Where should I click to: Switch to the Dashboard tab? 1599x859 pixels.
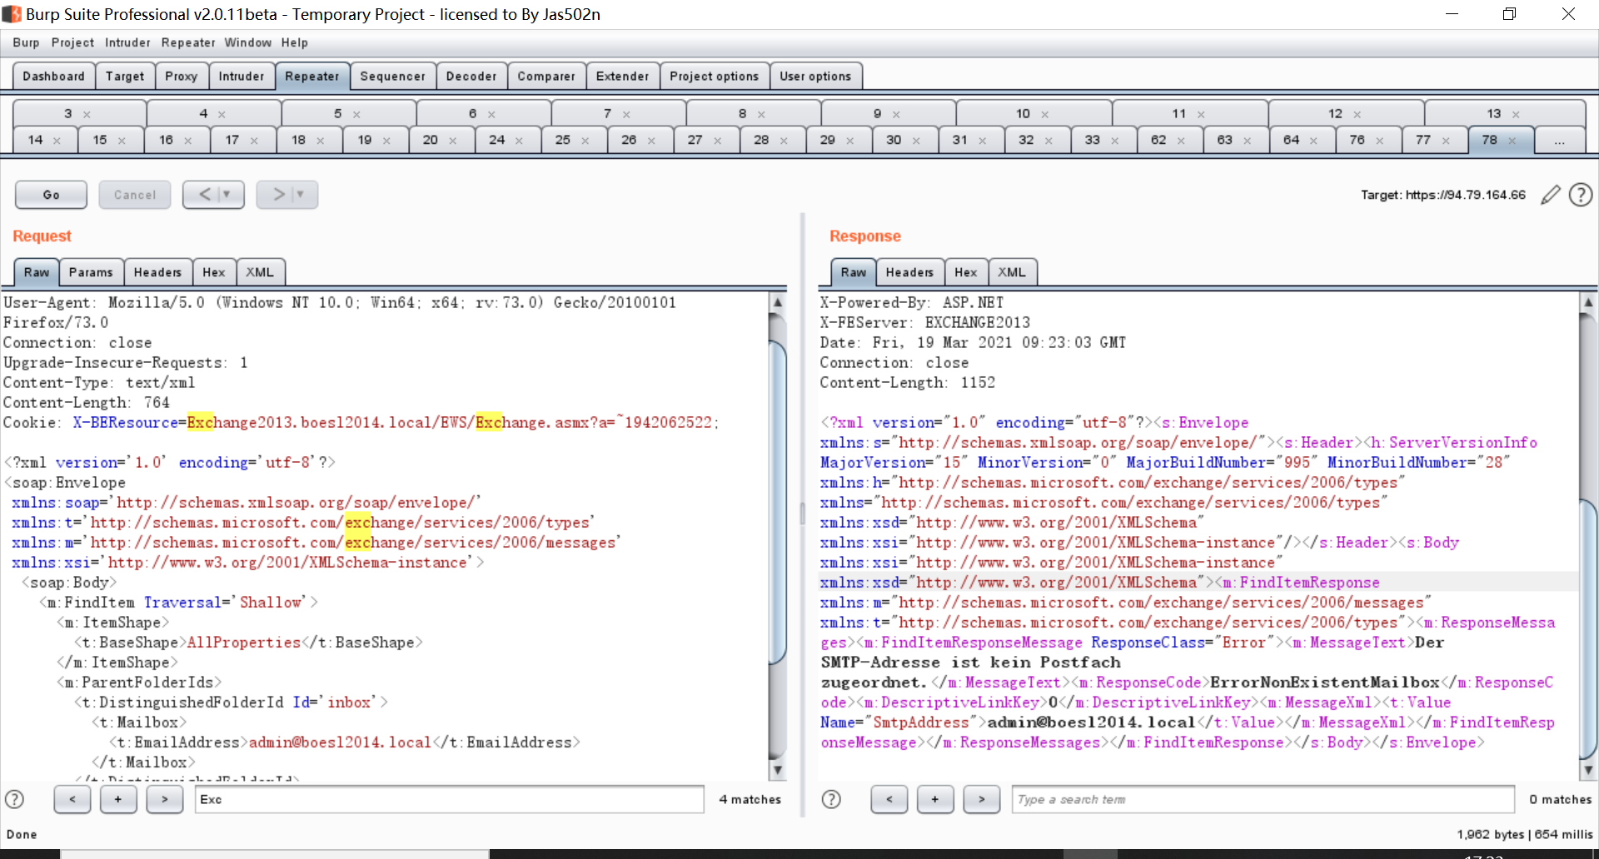coord(53,76)
